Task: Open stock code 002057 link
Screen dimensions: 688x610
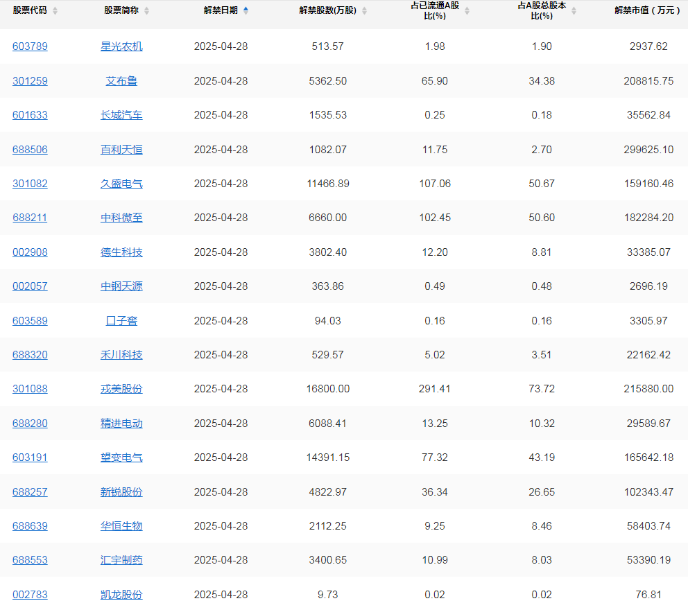Action: (x=30, y=286)
